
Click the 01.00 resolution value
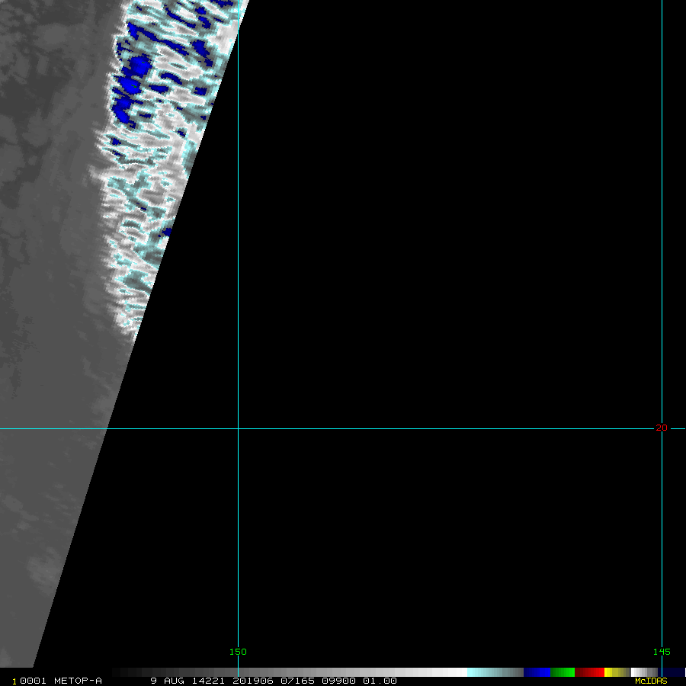(379, 681)
